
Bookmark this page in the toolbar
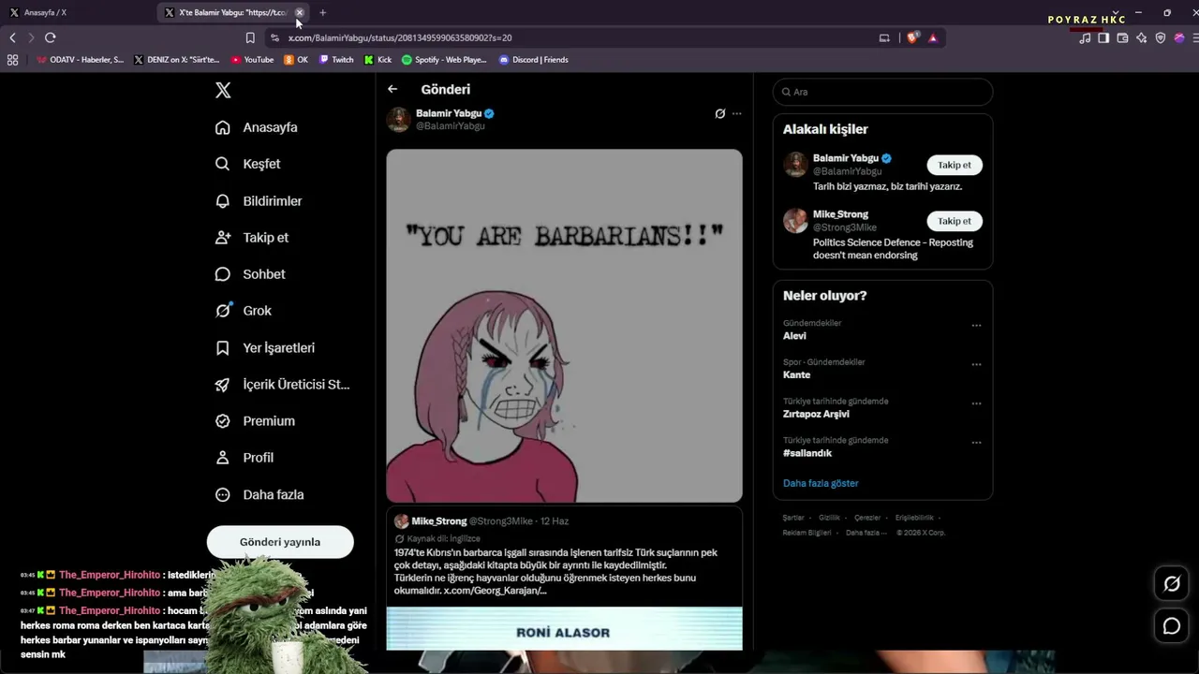(x=250, y=37)
